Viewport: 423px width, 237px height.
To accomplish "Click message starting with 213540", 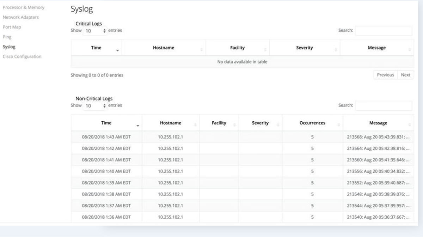I will [378, 217].
